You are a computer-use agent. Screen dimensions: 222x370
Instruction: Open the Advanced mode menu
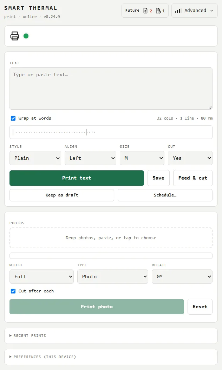click(195, 11)
